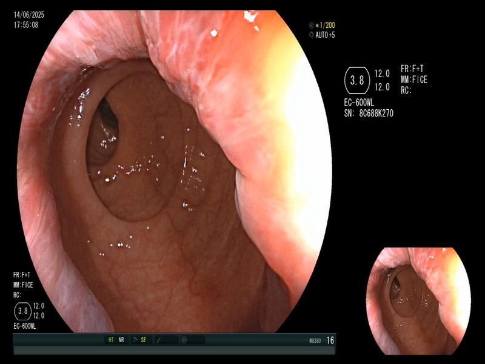Image resolution: width=485 pixels, height=364 pixels.
Task: Click the empty gray bar under the status bar
Action: (174, 351)
